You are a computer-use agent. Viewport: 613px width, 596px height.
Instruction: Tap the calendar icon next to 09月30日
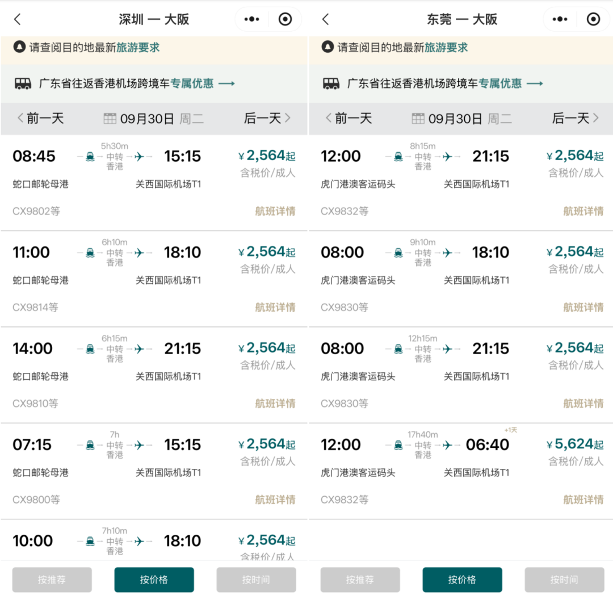pyautogui.click(x=111, y=118)
